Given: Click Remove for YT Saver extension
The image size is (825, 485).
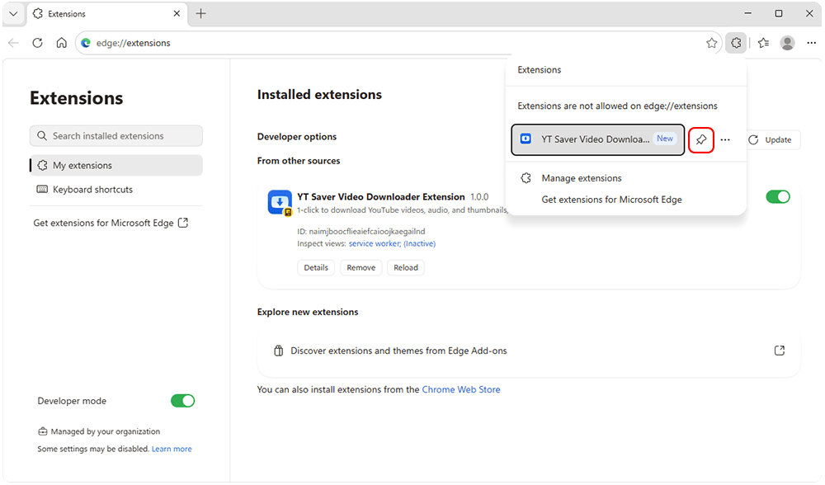Looking at the screenshot, I should [x=361, y=267].
